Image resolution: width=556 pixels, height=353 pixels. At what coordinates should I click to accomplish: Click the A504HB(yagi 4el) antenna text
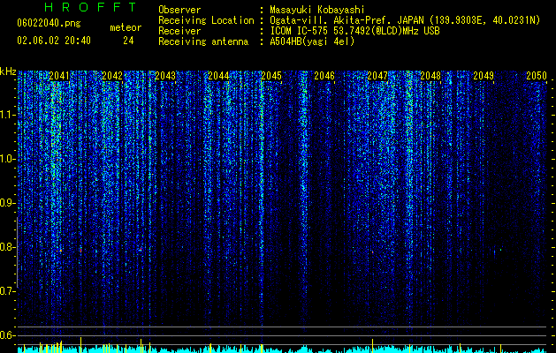(312, 41)
